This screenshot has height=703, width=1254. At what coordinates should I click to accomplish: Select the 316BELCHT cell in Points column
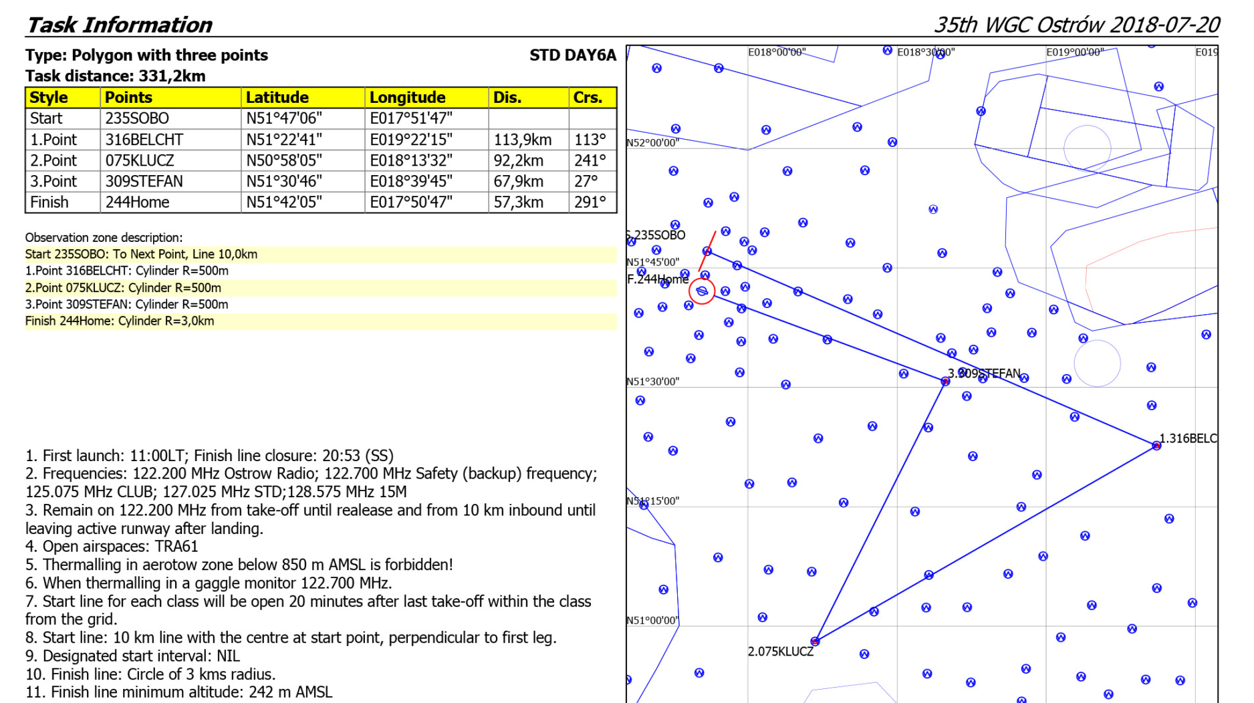coord(144,140)
